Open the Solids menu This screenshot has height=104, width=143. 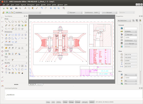click(x=54, y=5)
